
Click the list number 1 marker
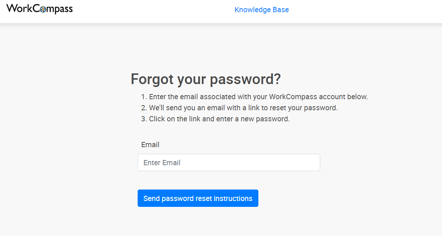[x=144, y=97]
